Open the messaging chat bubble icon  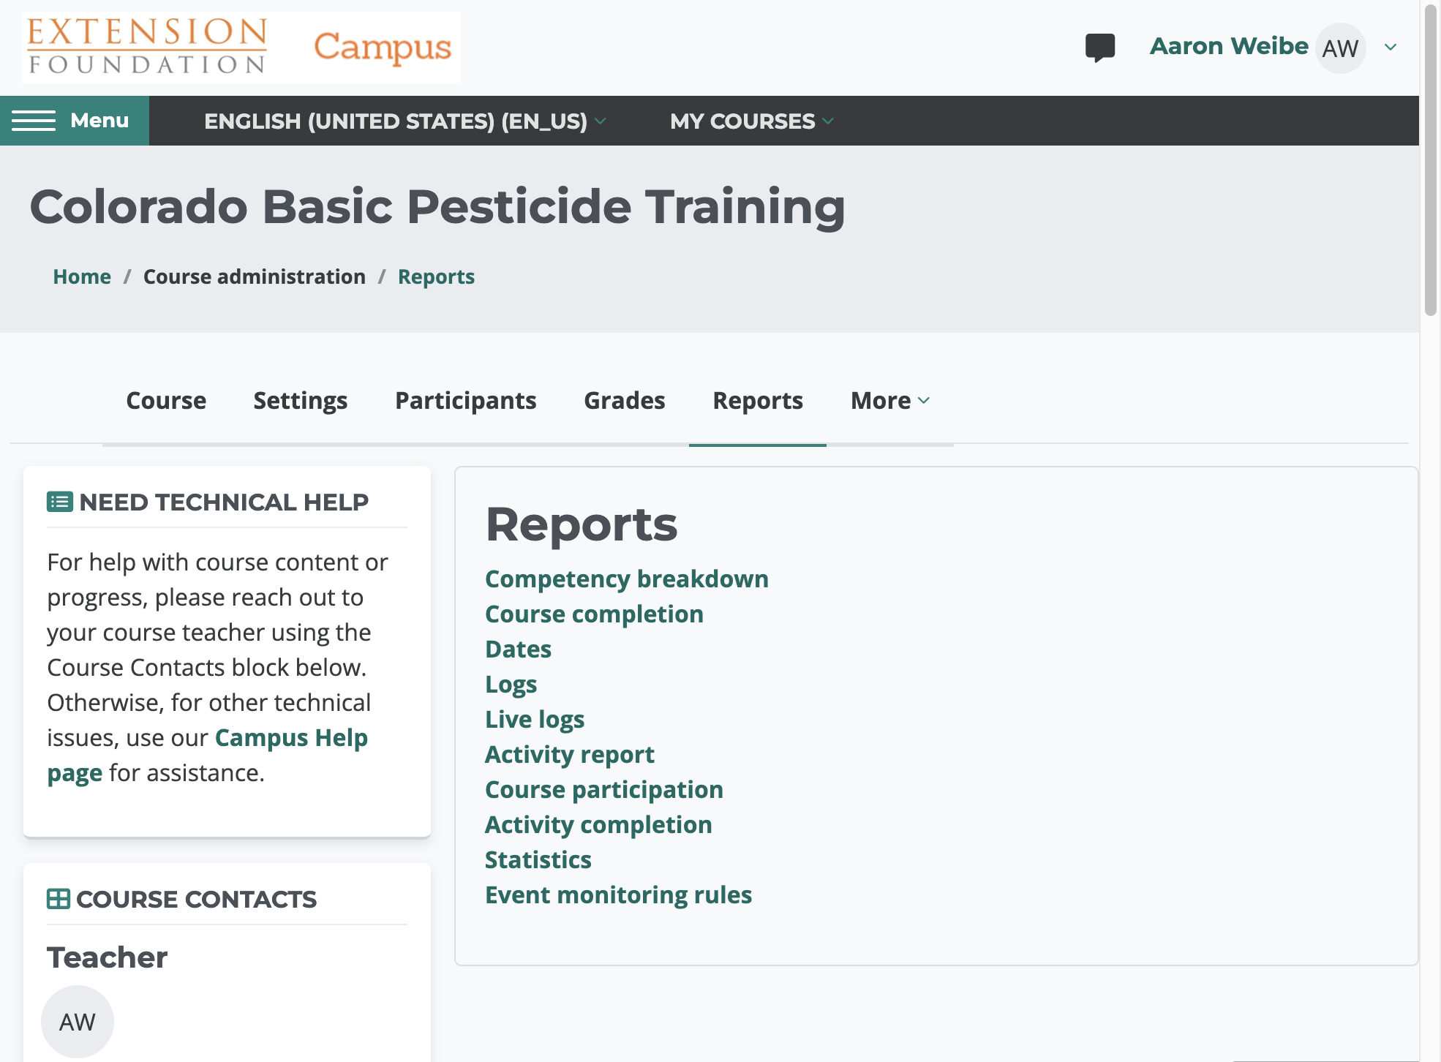tap(1099, 48)
